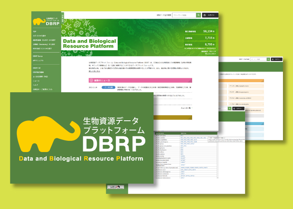Click the circular icon in the pink news header
The image size is (293, 209).
[91, 80]
